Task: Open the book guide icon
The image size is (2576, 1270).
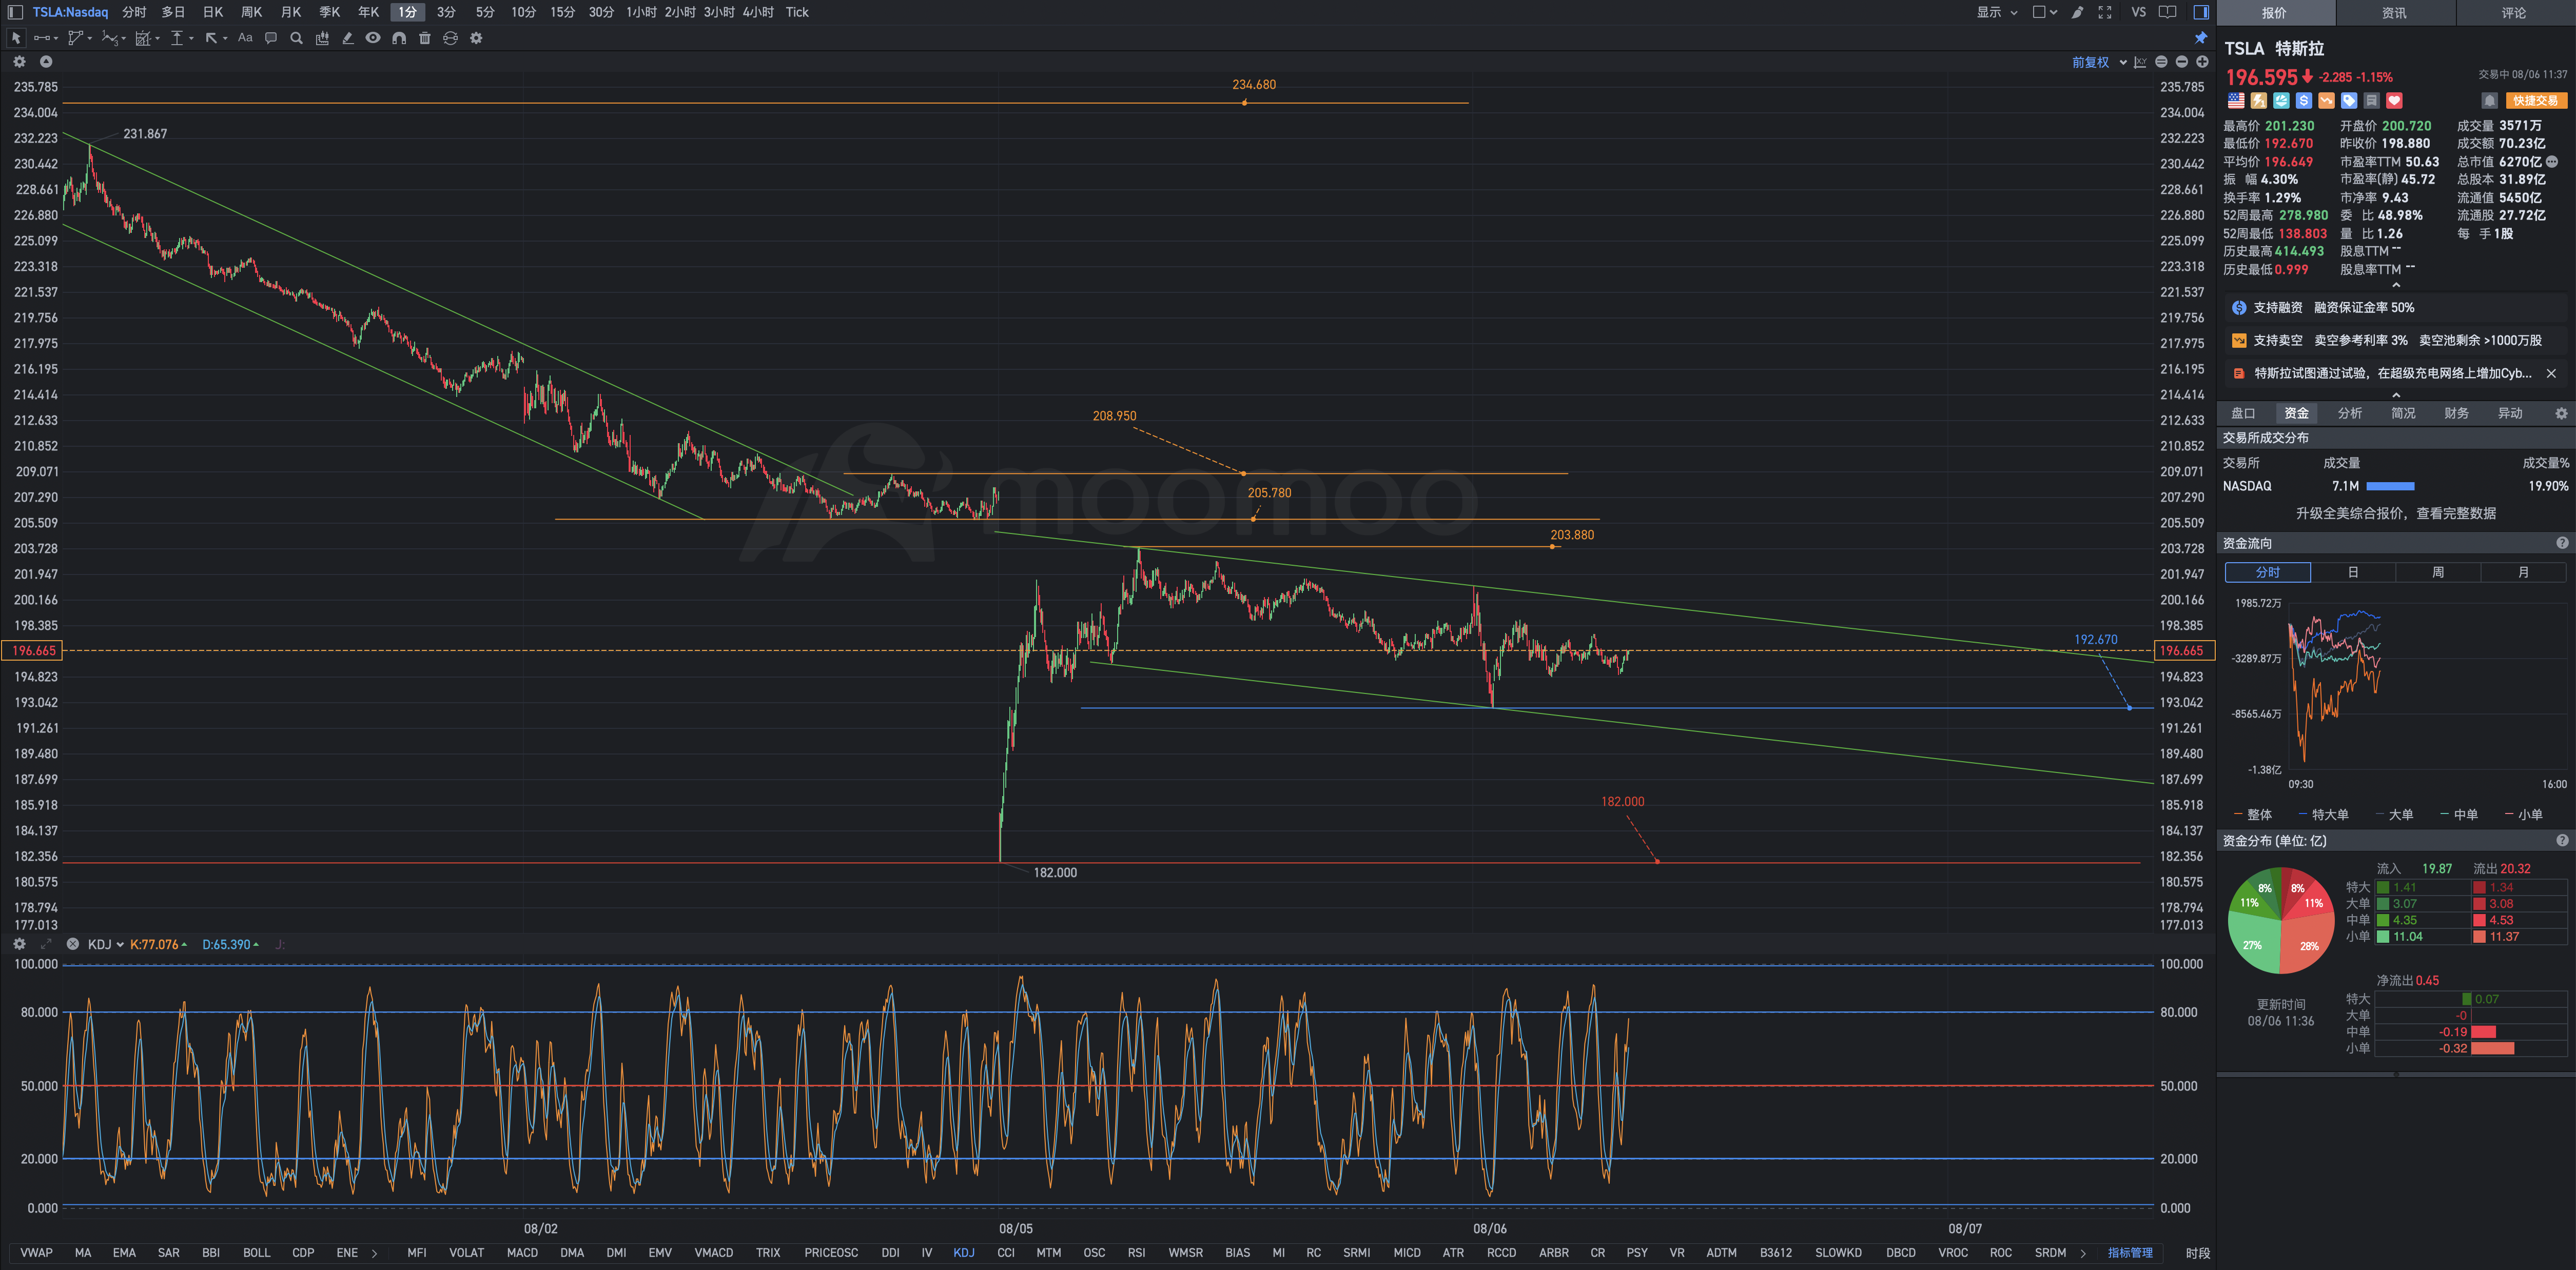Action: (x=2168, y=12)
